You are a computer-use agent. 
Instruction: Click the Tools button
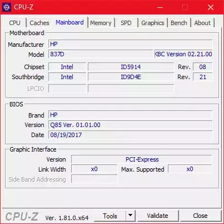pos(110,216)
